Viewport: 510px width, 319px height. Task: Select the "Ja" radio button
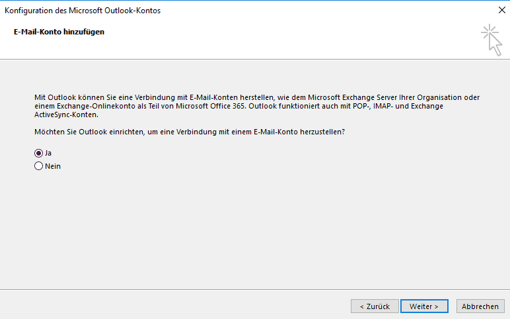pyautogui.click(x=38, y=153)
